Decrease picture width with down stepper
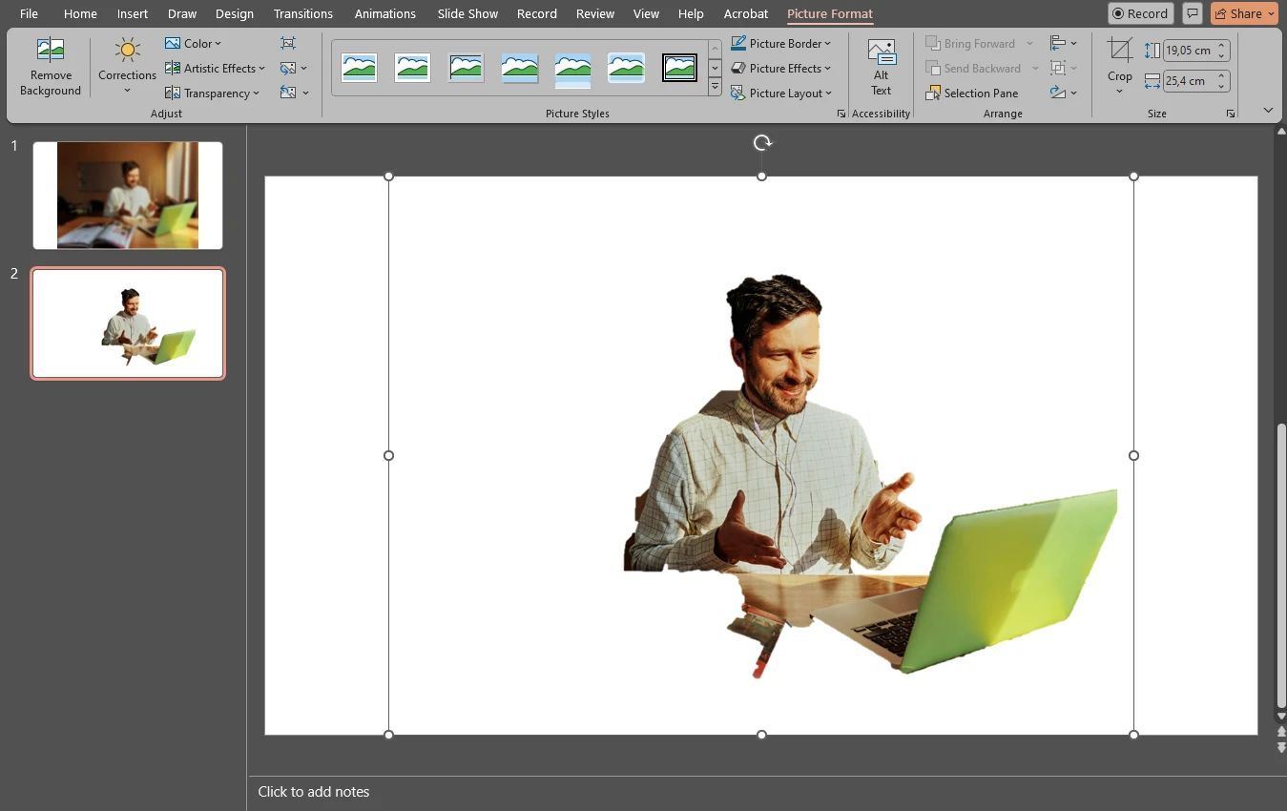The width and height of the screenshot is (1287, 811). 1222,87
